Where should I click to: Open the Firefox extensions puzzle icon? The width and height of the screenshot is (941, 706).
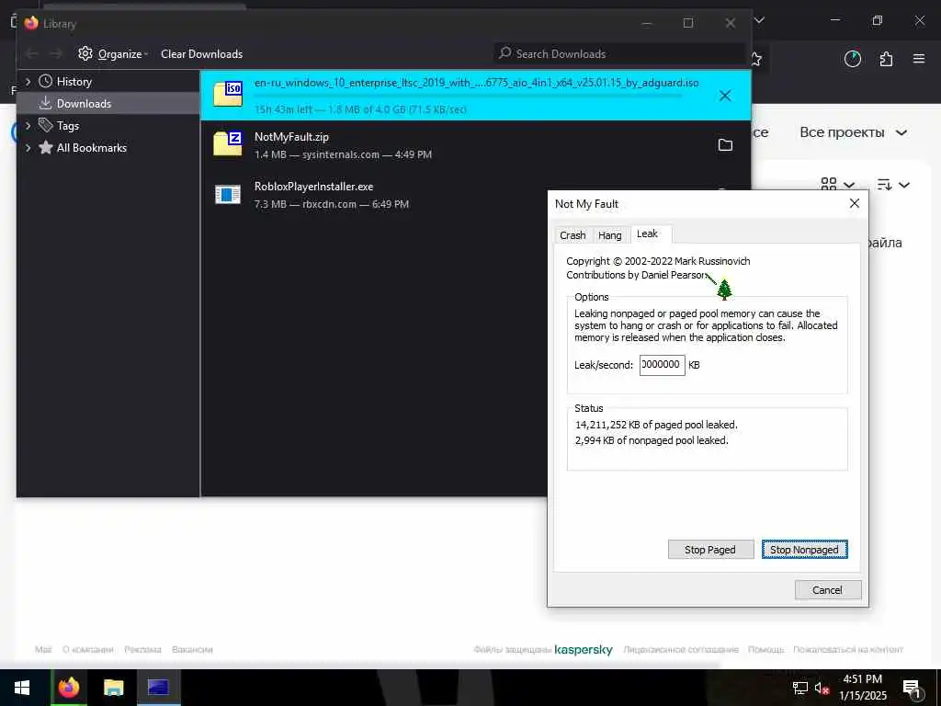(x=886, y=59)
